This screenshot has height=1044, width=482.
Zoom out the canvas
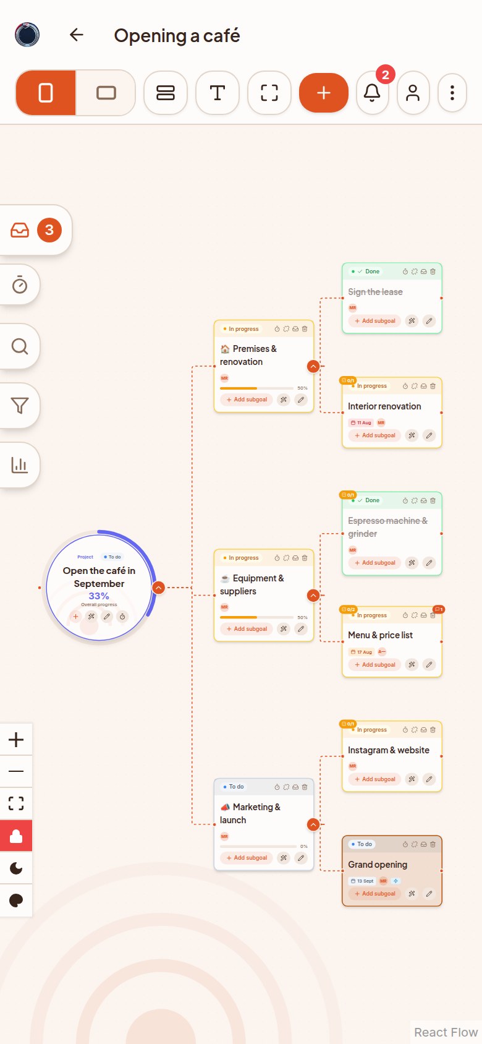click(16, 771)
